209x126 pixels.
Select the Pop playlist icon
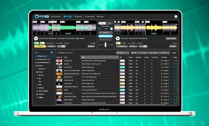click(37, 81)
